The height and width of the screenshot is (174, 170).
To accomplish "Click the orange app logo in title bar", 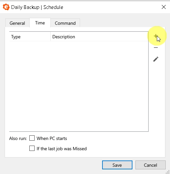I will pos(6,7).
